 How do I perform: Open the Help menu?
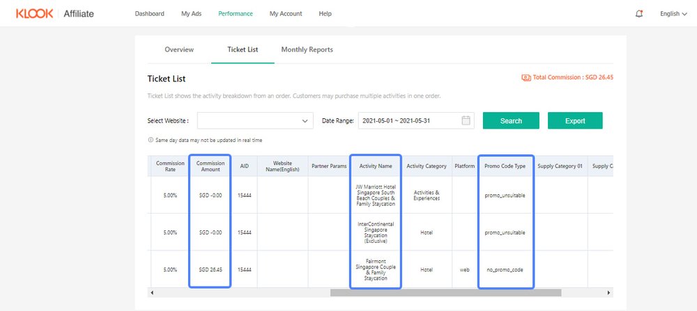tap(325, 14)
